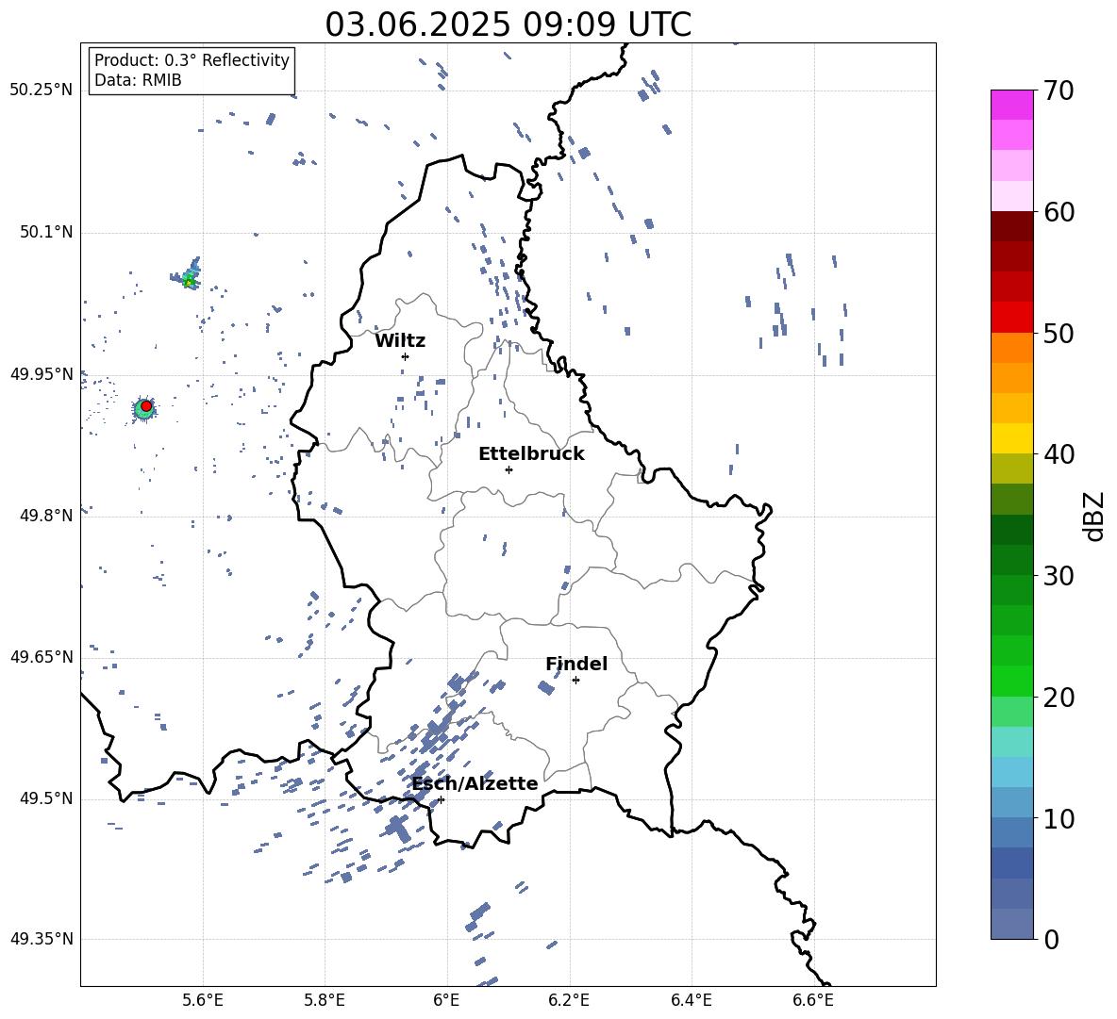This screenshot has width=1117, height=1019.
Task: Click the colorbar value 10
Action: (x=1059, y=819)
